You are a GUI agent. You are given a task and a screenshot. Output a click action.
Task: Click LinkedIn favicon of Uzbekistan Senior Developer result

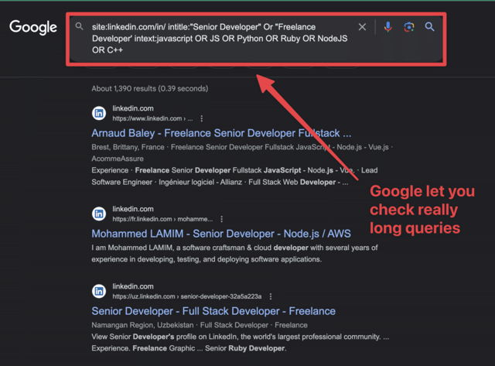[99, 291]
